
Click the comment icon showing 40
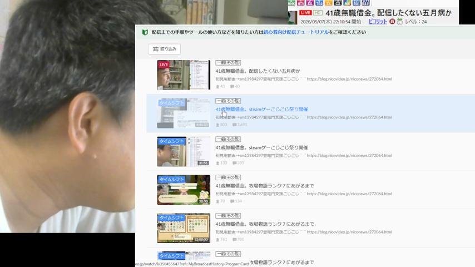232,87
